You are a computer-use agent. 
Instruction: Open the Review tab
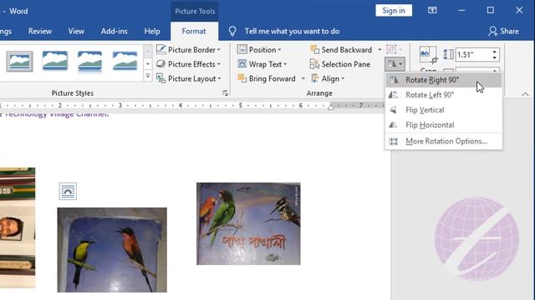tap(40, 32)
